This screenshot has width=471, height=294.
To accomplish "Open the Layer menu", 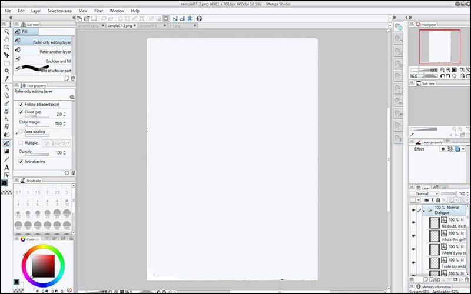I will click(36, 11).
